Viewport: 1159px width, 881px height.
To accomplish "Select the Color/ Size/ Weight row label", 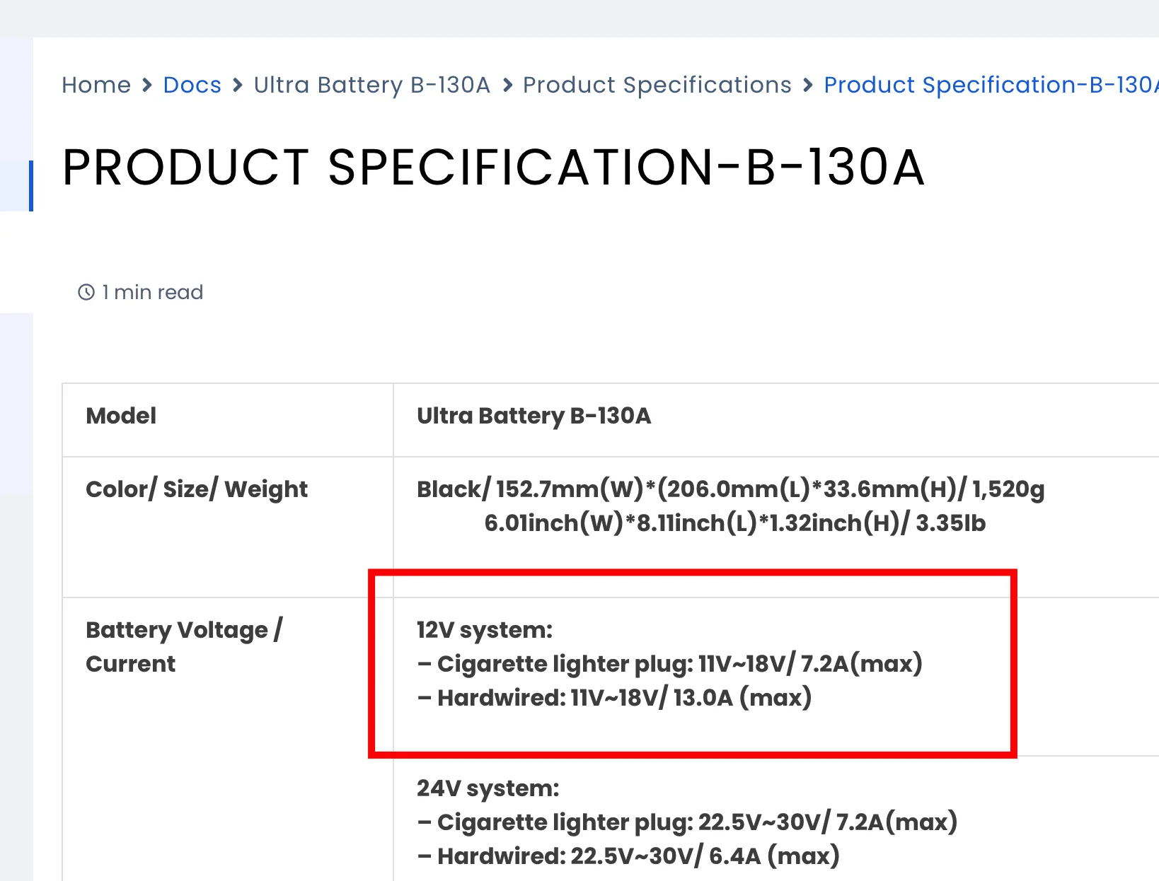I will click(197, 489).
